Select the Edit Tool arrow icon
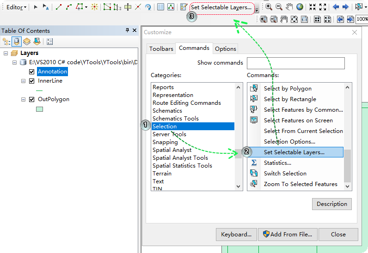The height and width of the screenshot is (253, 368). pyautogui.click(x=36, y=7)
